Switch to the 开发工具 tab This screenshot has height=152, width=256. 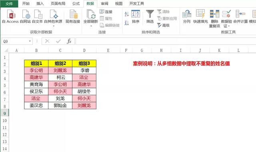(137, 4)
